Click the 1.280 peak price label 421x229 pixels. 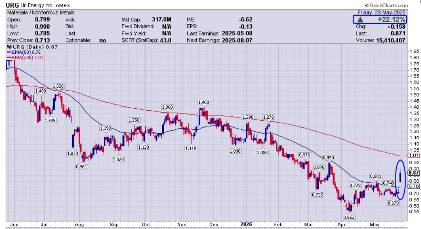click(x=248, y=117)
